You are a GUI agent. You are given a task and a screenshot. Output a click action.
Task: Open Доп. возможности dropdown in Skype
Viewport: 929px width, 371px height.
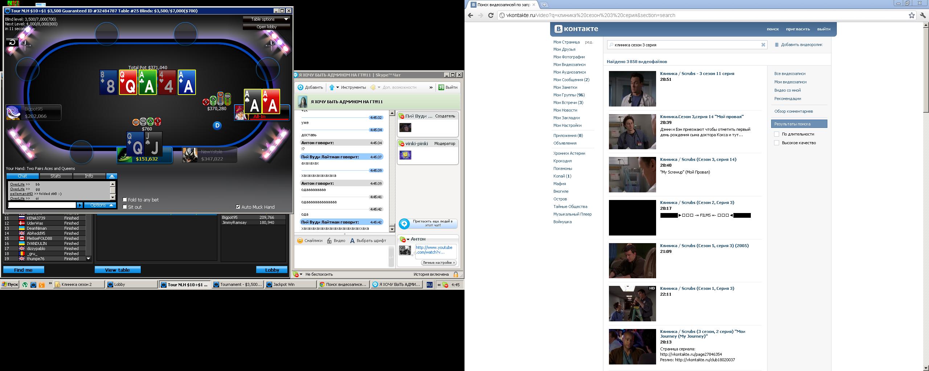393,87
